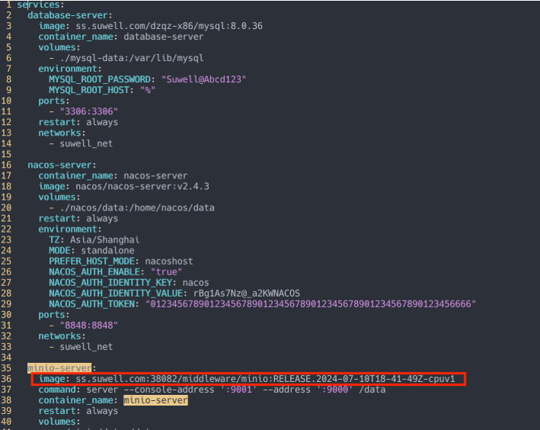Image resolution: width=540 pixels, height=430 pixels.
Task: Click the TZ Asia/Shanghai value
Action: (x=104, y=240)
